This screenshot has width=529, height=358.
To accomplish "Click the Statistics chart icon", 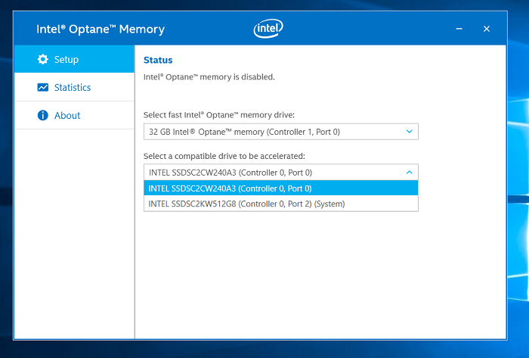I will point(42,88).
